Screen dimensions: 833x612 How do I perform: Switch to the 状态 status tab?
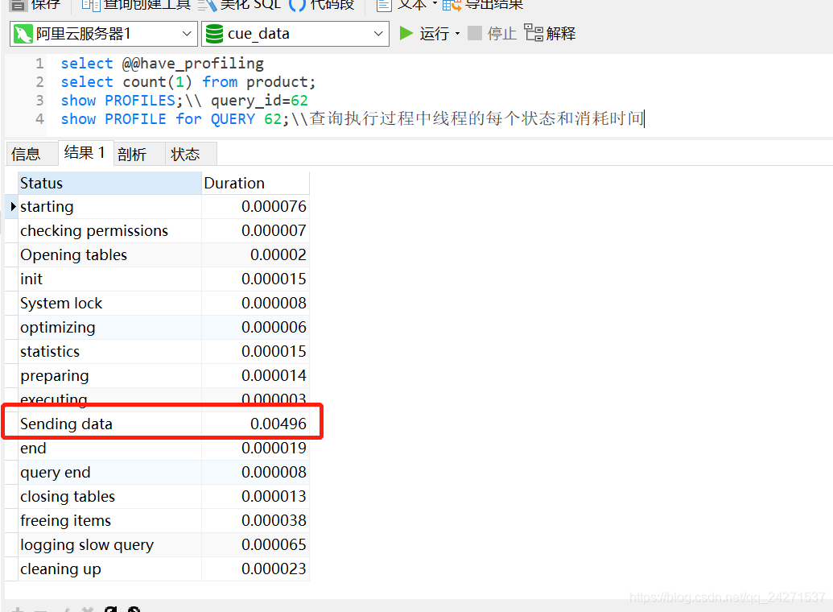point(184,153)
